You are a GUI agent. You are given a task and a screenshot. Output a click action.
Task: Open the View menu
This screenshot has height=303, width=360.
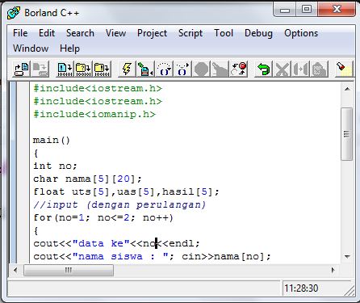click(115, 33)
